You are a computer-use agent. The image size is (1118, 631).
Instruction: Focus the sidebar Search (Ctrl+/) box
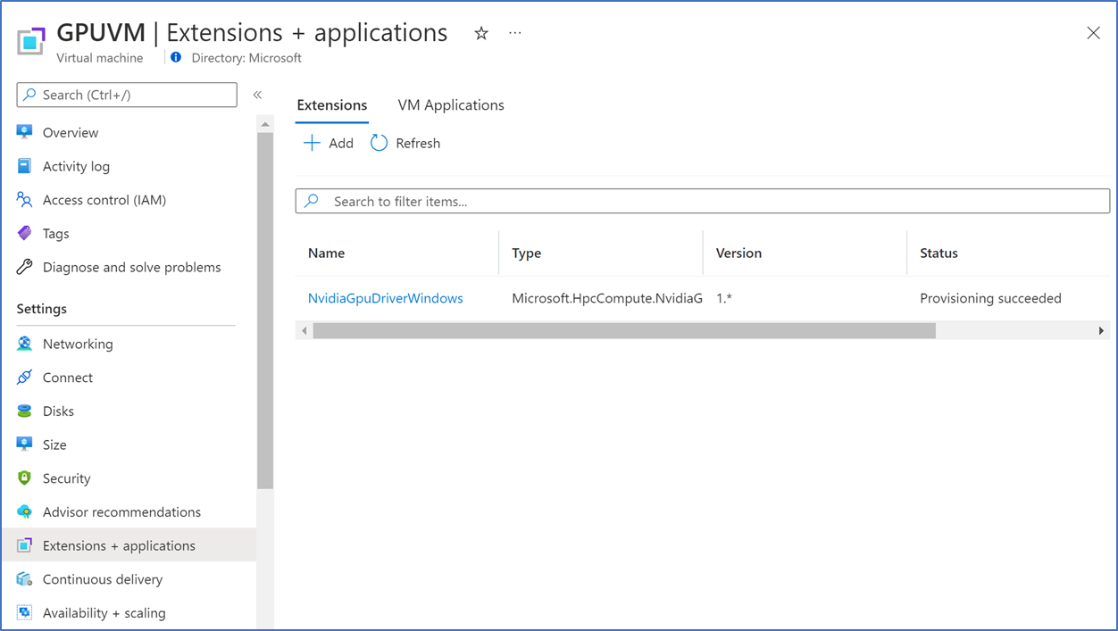coord(127,95)
